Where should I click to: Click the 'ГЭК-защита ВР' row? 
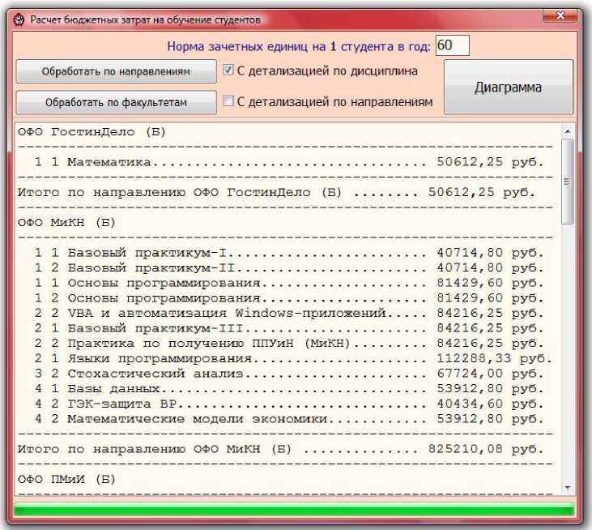(289, 404)
